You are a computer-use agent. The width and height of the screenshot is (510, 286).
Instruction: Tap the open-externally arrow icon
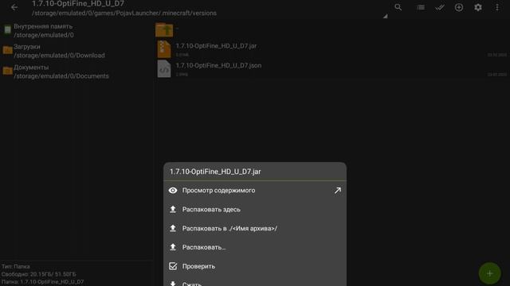(x=338, y=191)
